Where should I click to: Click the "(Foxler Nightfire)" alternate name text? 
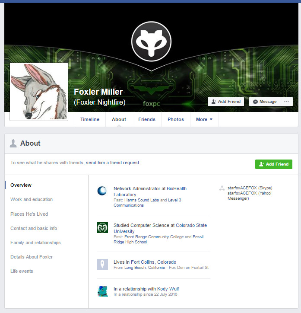(x=100, y=102)
